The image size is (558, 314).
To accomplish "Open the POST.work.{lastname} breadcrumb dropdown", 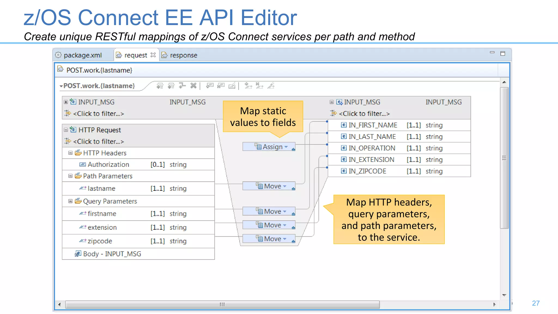I will pos(61,86).
